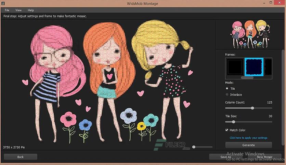The width and height of the screenshot is (286, 165).
Task: Click the frames list horizontal scrollbar
Action: (247, 78)
